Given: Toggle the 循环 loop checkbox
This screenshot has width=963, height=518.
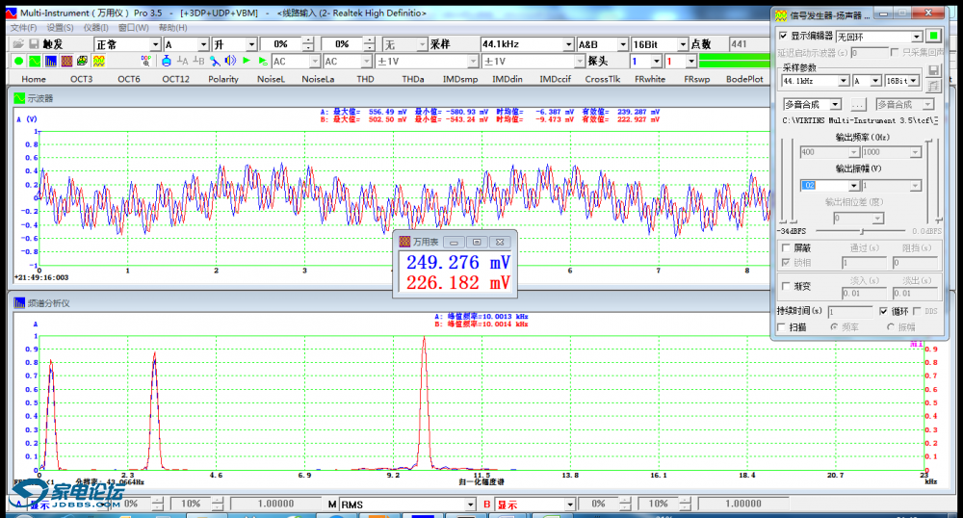Looking at the screenshot, I should (x=883, y=311).
